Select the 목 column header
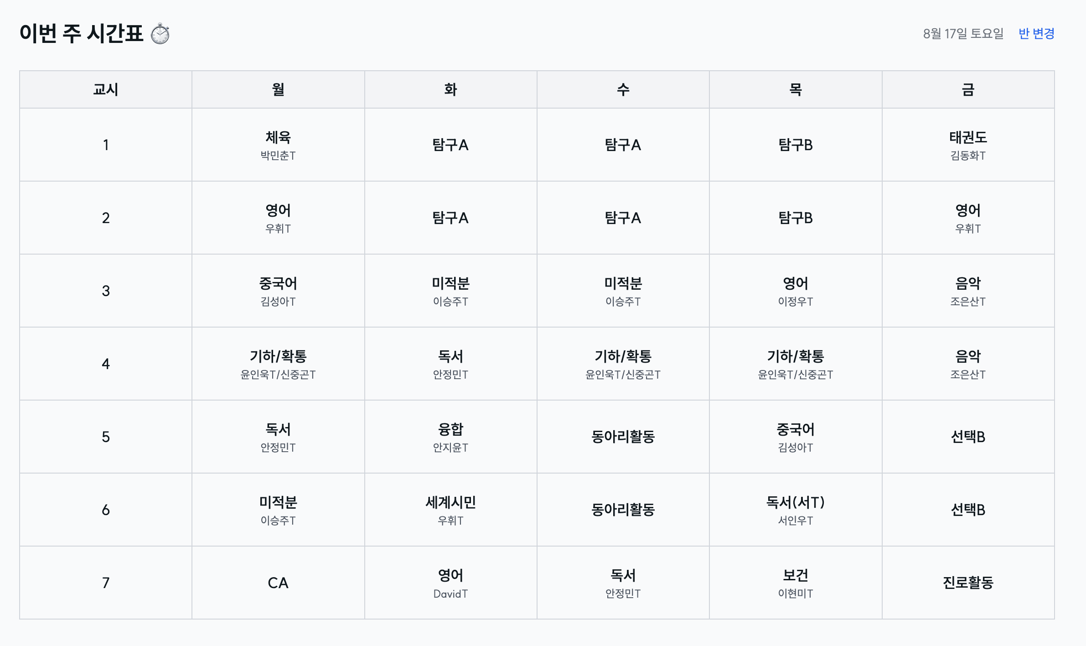 click(796, 89)
